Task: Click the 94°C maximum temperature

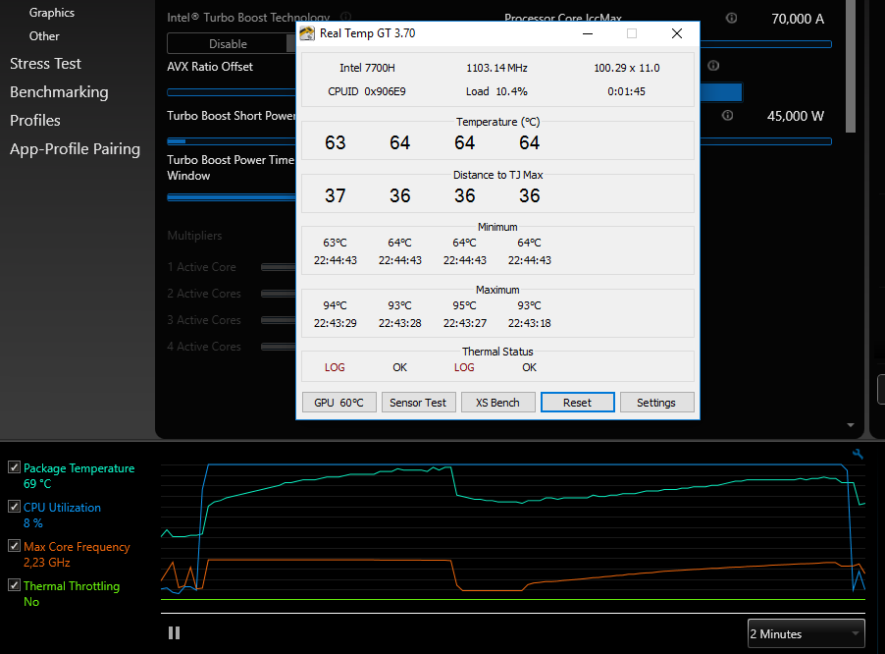Action: click(335, 305)
